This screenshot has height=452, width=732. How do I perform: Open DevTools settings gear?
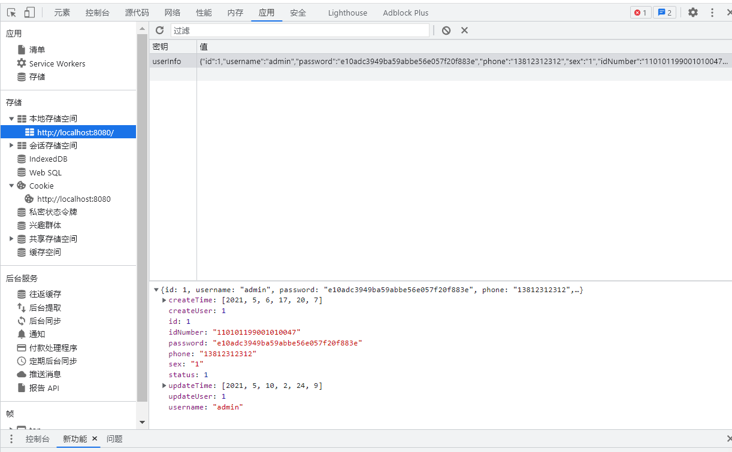[693, 13]
